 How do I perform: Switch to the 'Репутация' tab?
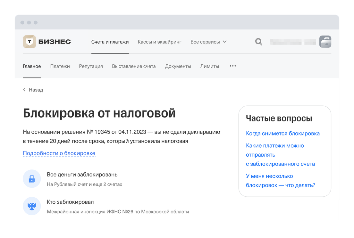point(91,66)
